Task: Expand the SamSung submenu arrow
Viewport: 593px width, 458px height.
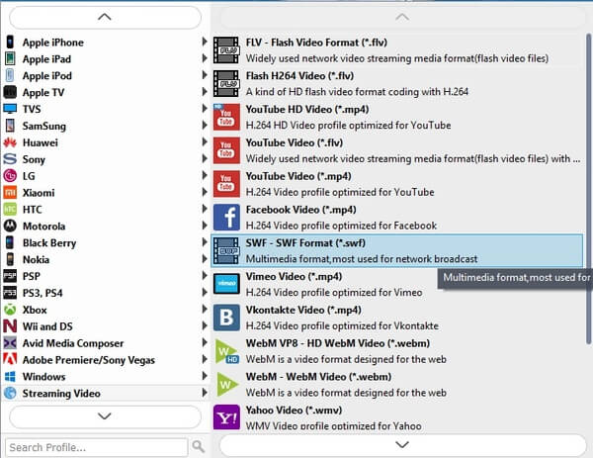Action: click(x=205, y=125)
